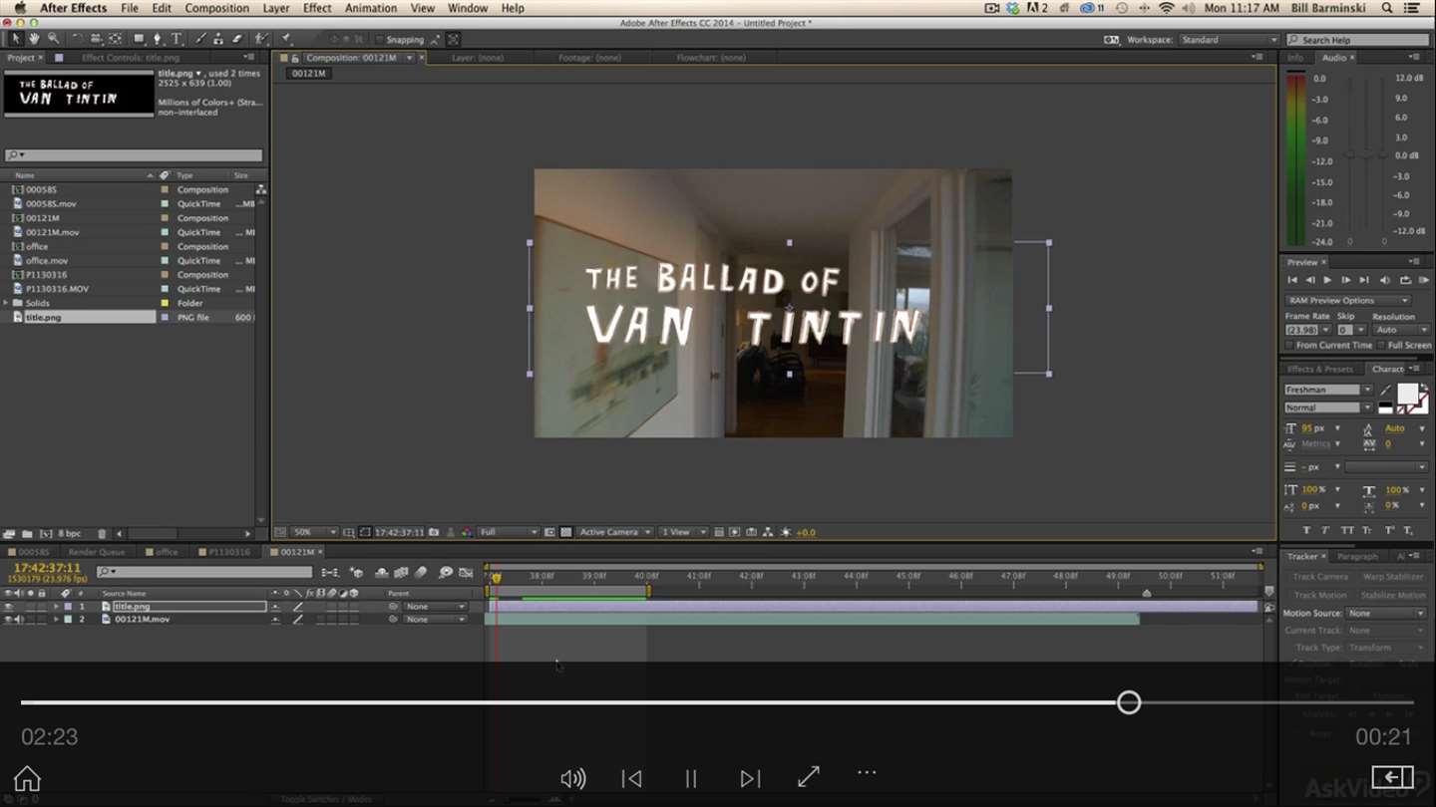Screen dimensions: 1436x807
Task: Click the RAM preview icon
Action: (x=1424, y=280)
